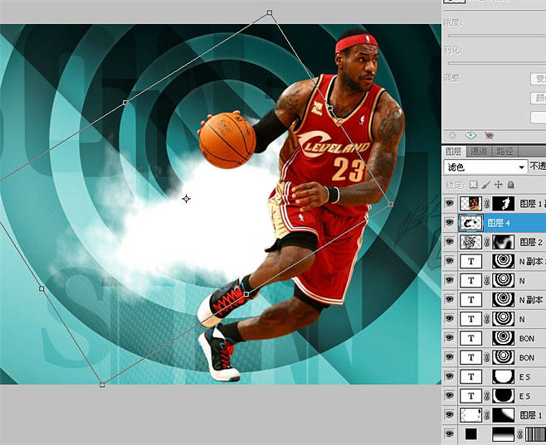Click T icon of E S layer with white-circle mask
The width and height of the screenshot is (546, 445).
point(470,377)
